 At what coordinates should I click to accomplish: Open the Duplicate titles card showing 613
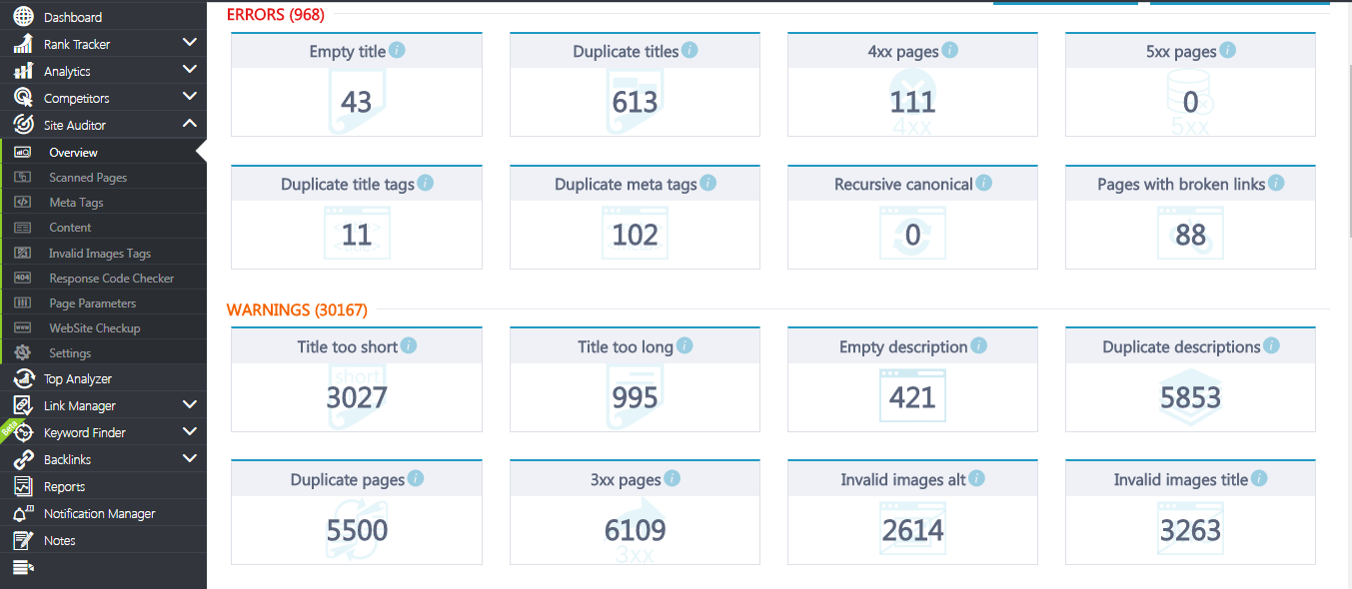point(635,84)
